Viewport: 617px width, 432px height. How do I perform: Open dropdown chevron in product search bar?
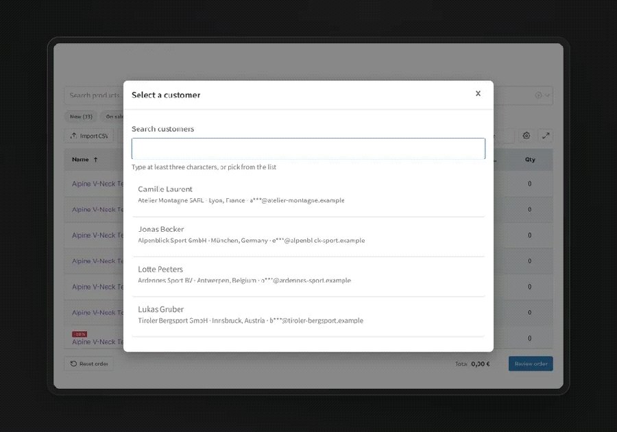(x=547, y=95)
